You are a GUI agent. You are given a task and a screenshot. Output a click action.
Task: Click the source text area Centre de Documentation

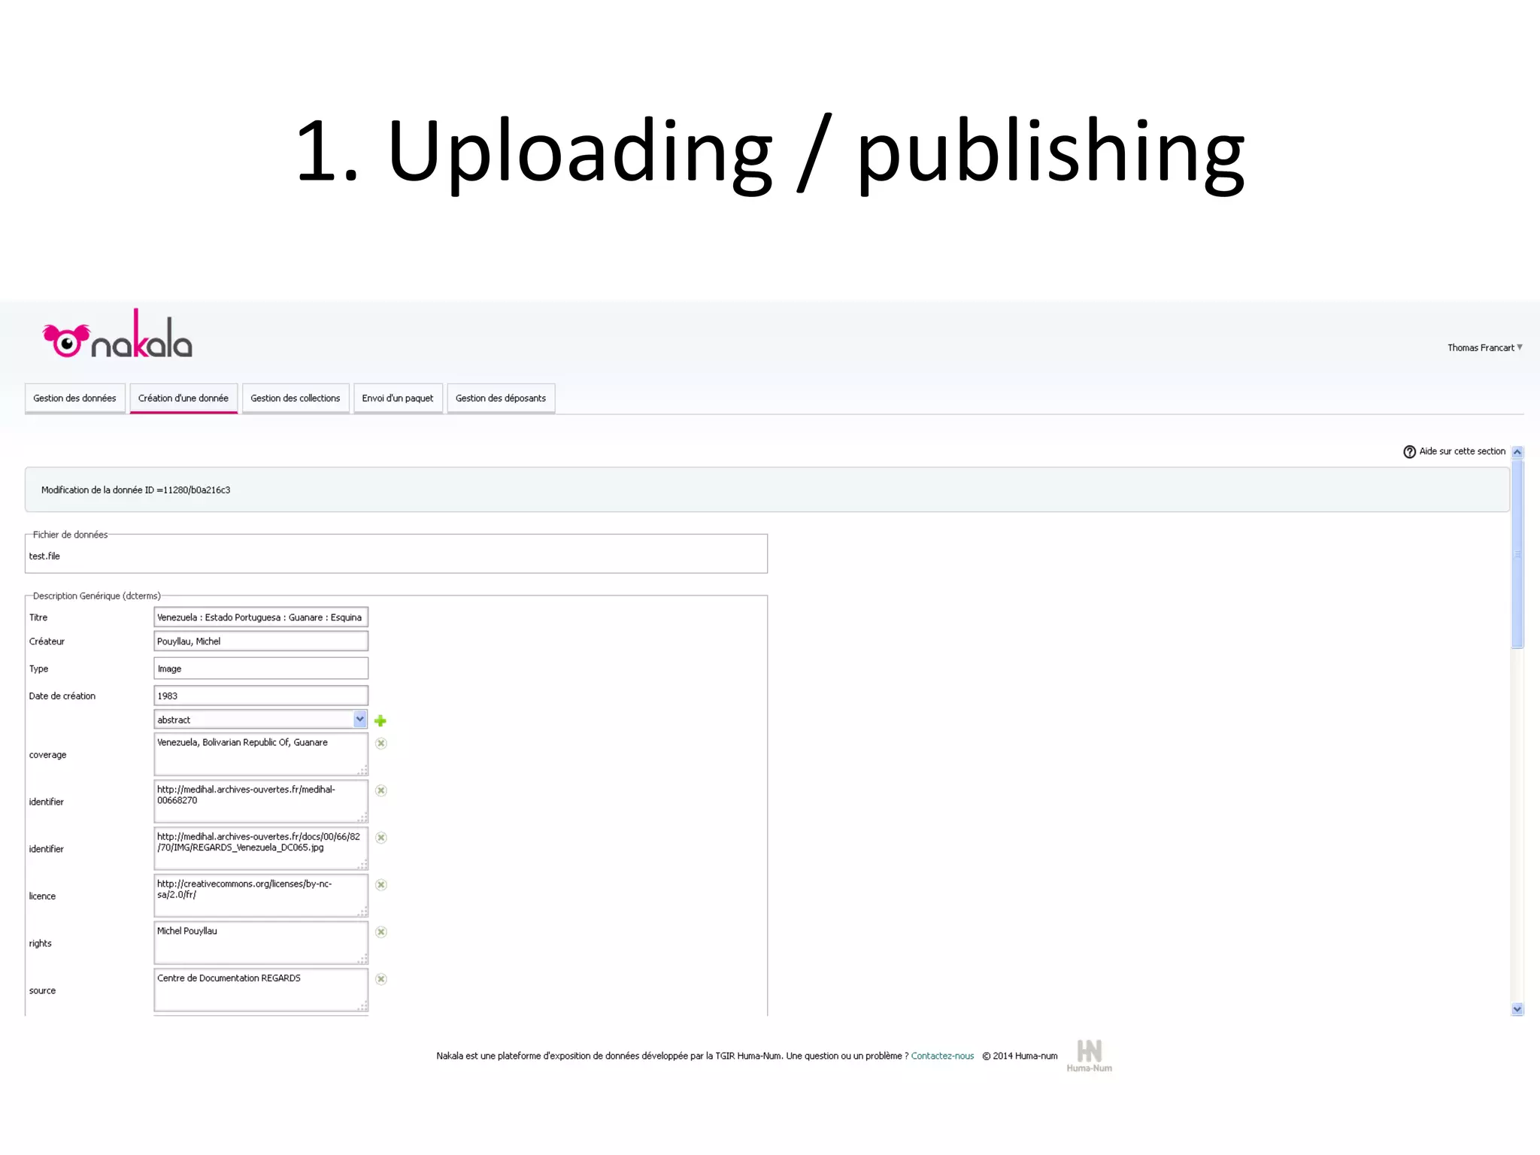point(261,990)
